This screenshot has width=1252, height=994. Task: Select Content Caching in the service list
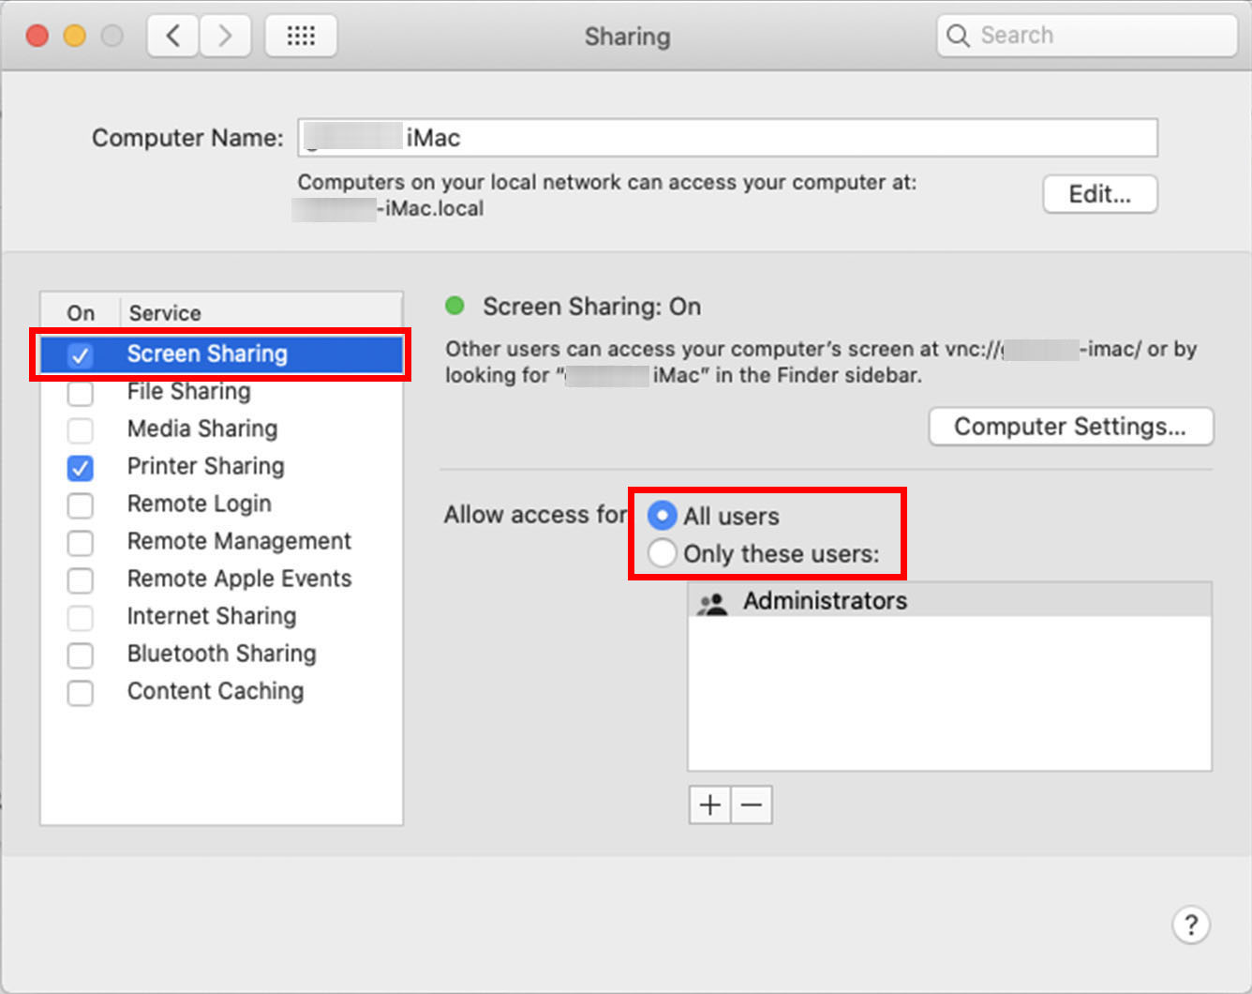coord(216,691)
